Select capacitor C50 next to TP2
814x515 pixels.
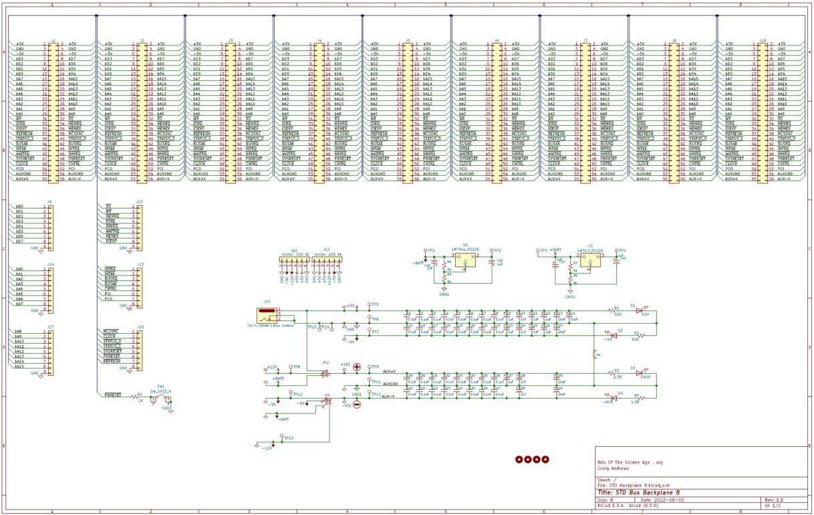[x=491, y=262]
